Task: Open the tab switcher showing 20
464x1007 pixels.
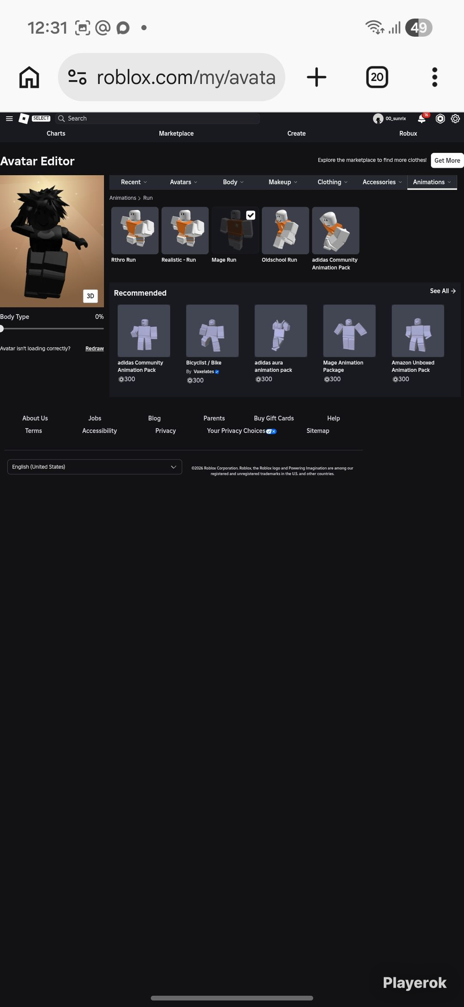Action: 377,77
